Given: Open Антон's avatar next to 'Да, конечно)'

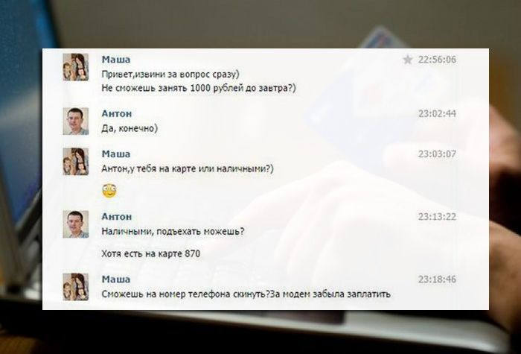Looking at the screenshot, I should [x=76, y=121].
